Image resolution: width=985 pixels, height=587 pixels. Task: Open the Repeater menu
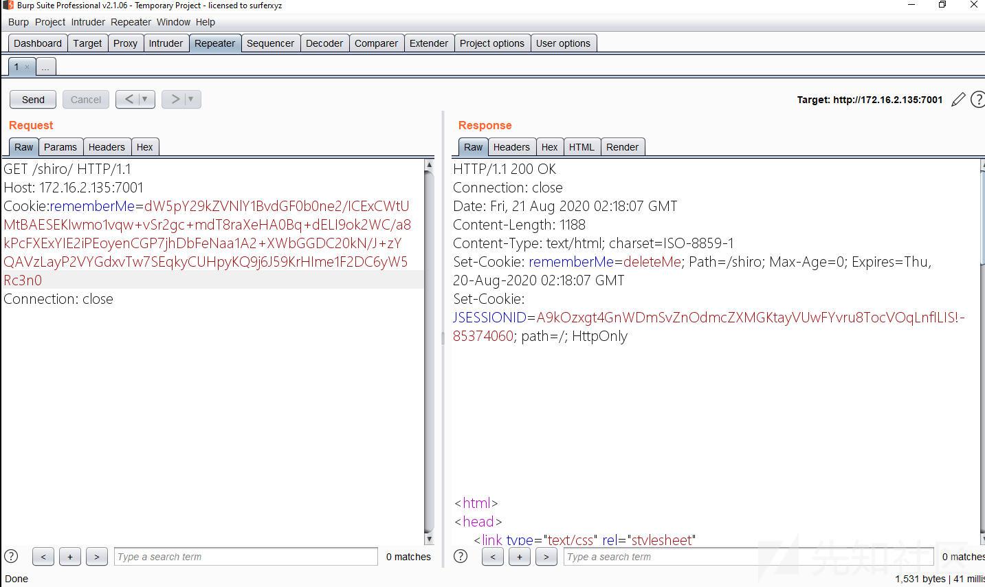[131, 22]
